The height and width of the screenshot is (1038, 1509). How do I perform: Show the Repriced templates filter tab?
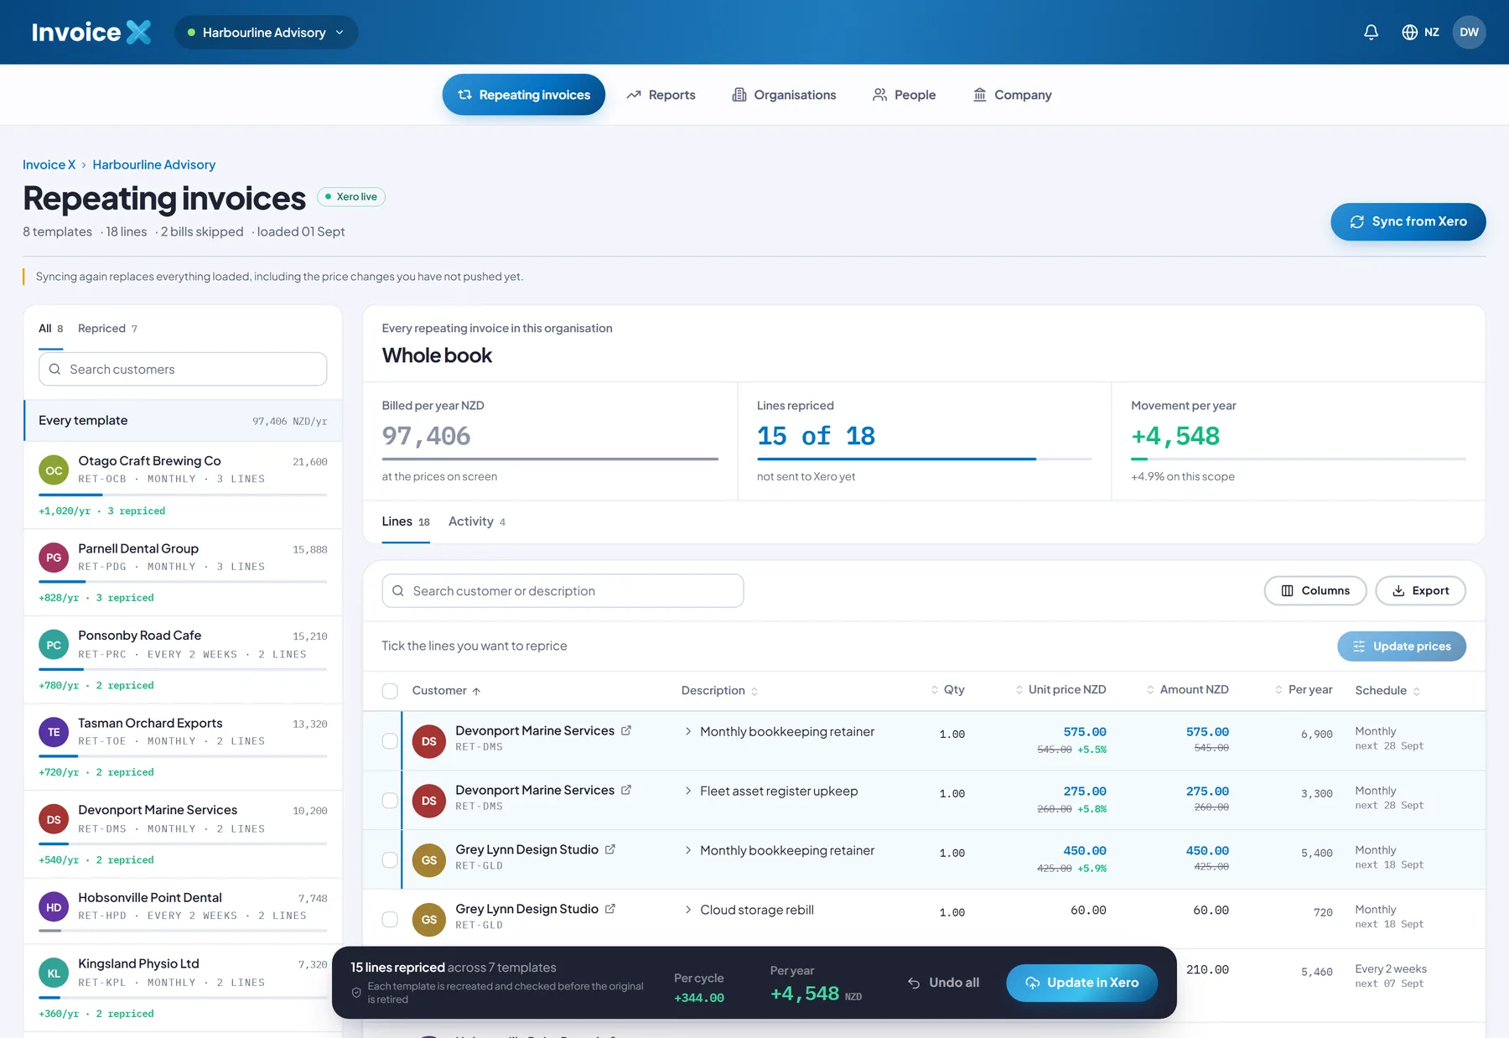point(107,328)
